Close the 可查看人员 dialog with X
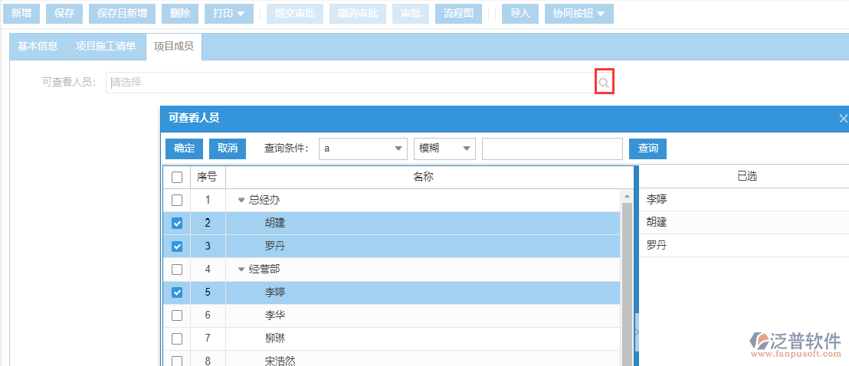 pyautogui.click(x=843, y=119)
